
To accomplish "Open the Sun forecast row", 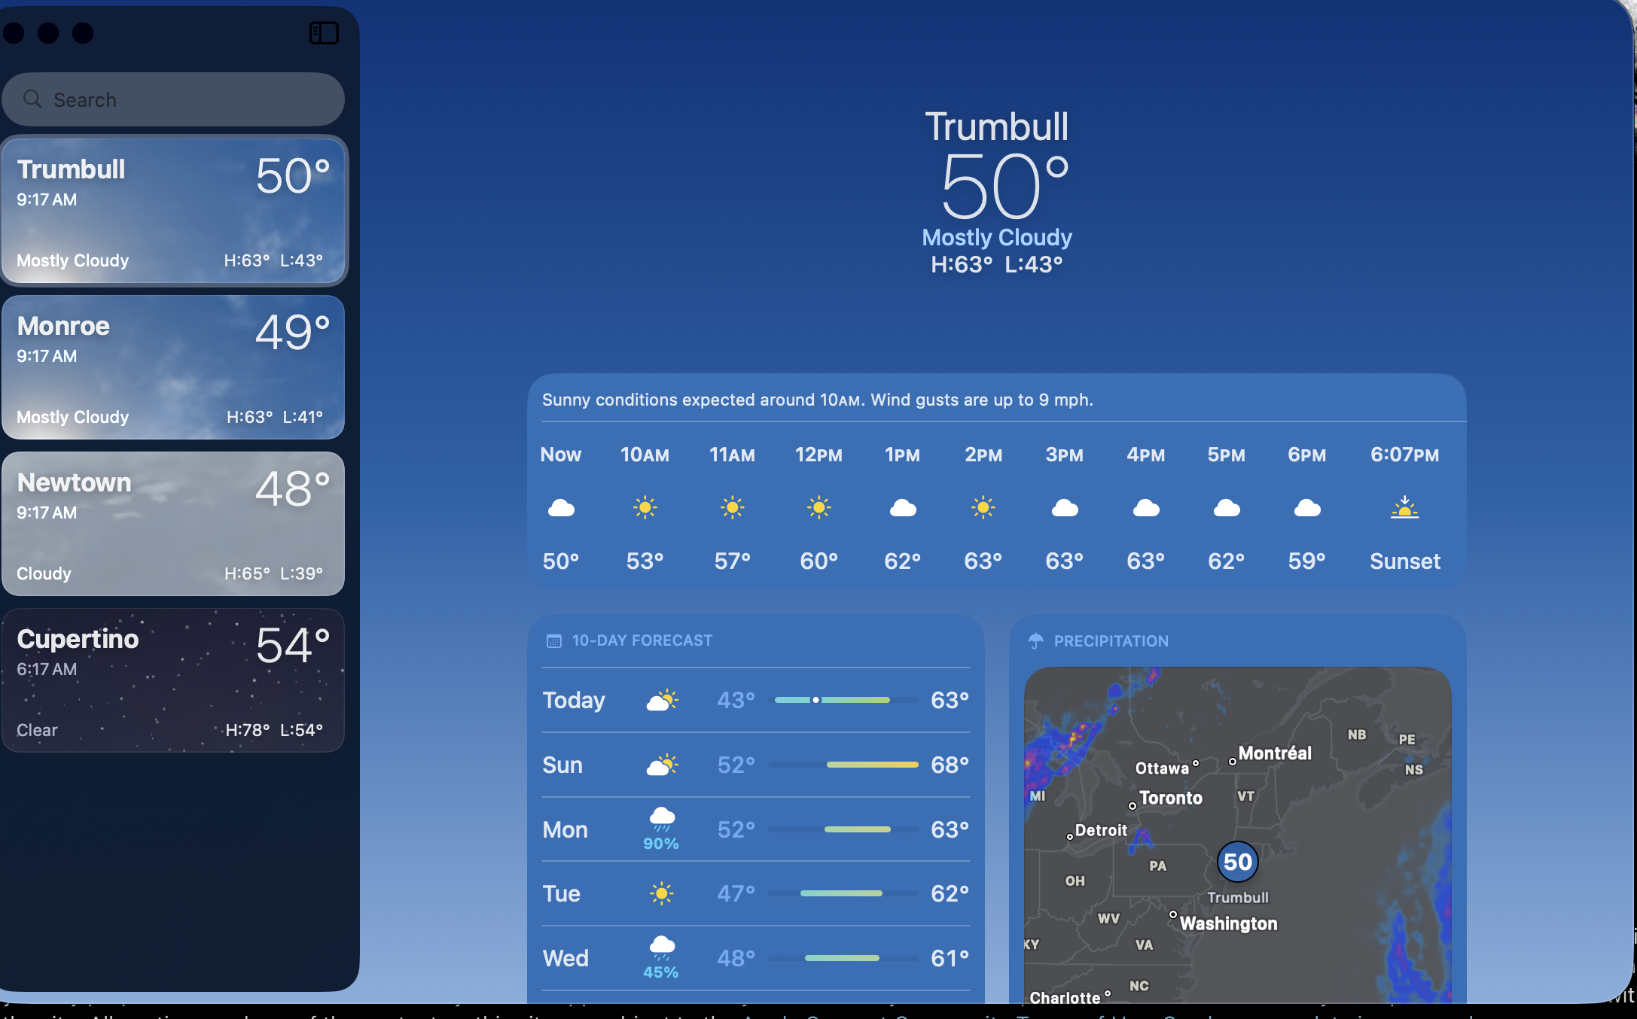I will pos(755,765).
